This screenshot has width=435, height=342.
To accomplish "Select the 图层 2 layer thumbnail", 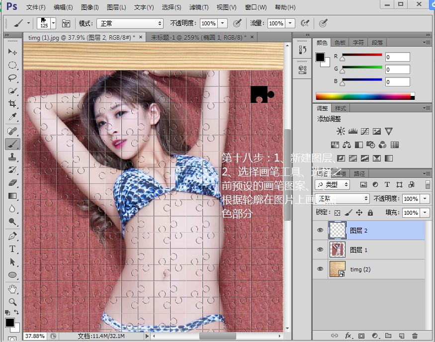I will coord(338,230).
